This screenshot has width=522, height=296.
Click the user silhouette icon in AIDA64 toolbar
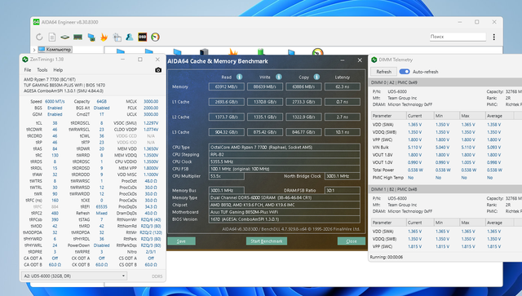pos(130,37)
